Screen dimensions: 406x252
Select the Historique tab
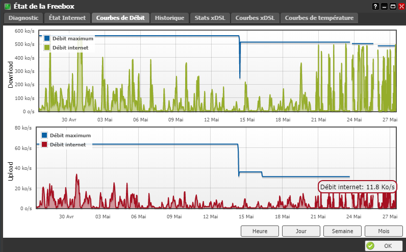pos(170,18)
